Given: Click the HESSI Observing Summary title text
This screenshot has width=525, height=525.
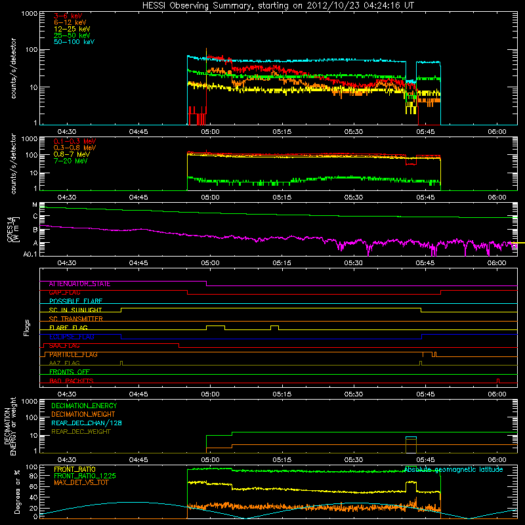Looking at the screenshot, I should click(278, 6).
